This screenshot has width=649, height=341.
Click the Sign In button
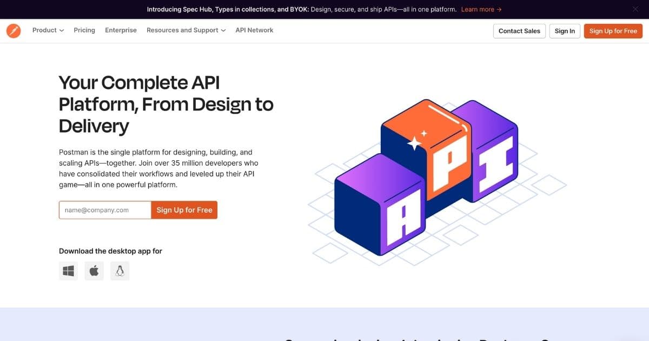(565, 31)
